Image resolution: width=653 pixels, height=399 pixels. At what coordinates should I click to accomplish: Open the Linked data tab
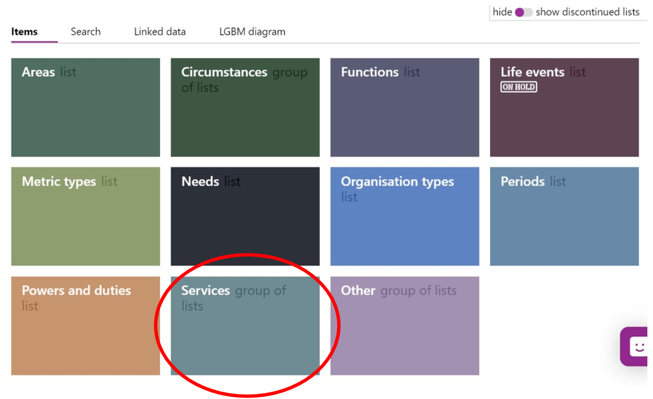160,31
